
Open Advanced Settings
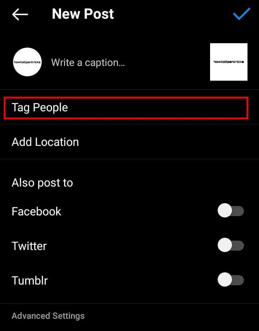pos(48,316)
